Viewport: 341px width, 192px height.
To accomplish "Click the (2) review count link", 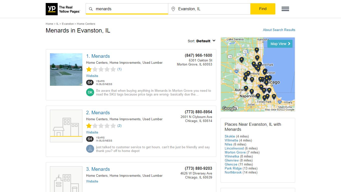I will (x=119, y=126).
